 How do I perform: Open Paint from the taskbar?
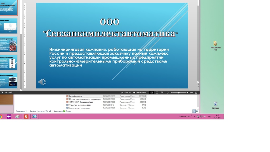(x=17, y=117)
